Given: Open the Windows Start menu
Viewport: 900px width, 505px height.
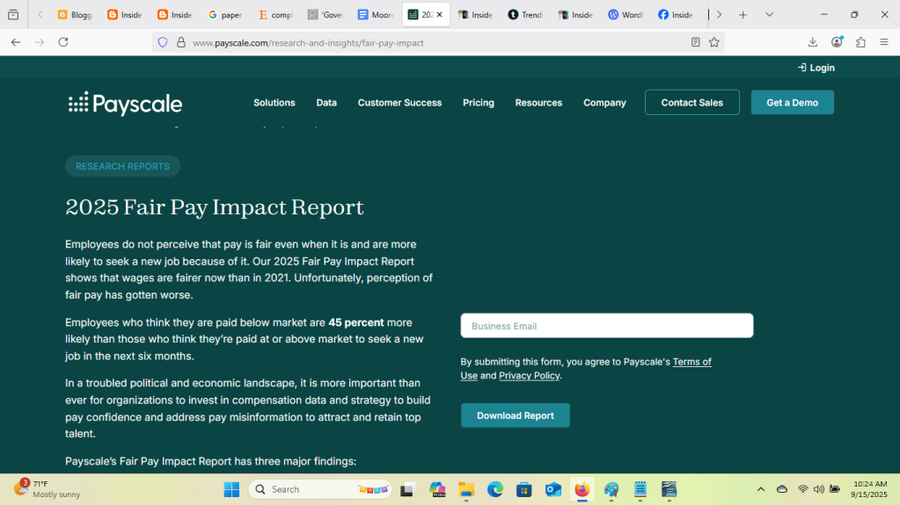Looking at the screenshot, I should [231, 489].
